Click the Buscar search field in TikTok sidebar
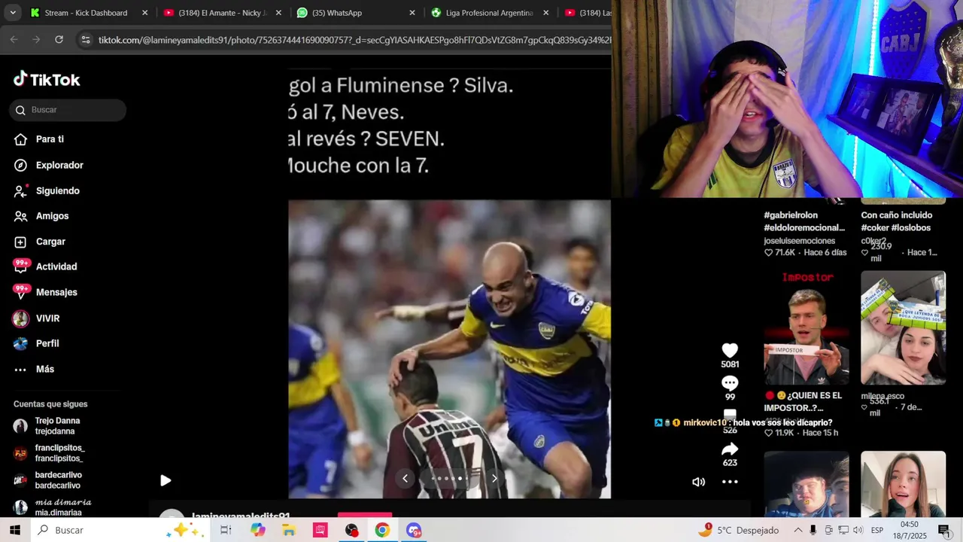Image resolution: width=963 pixels, height=542 pixels. click(x=68, y=110)
